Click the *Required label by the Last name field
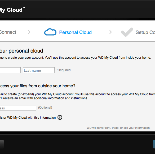This screenshot has width=155, height=154. [x=64, y=70]
